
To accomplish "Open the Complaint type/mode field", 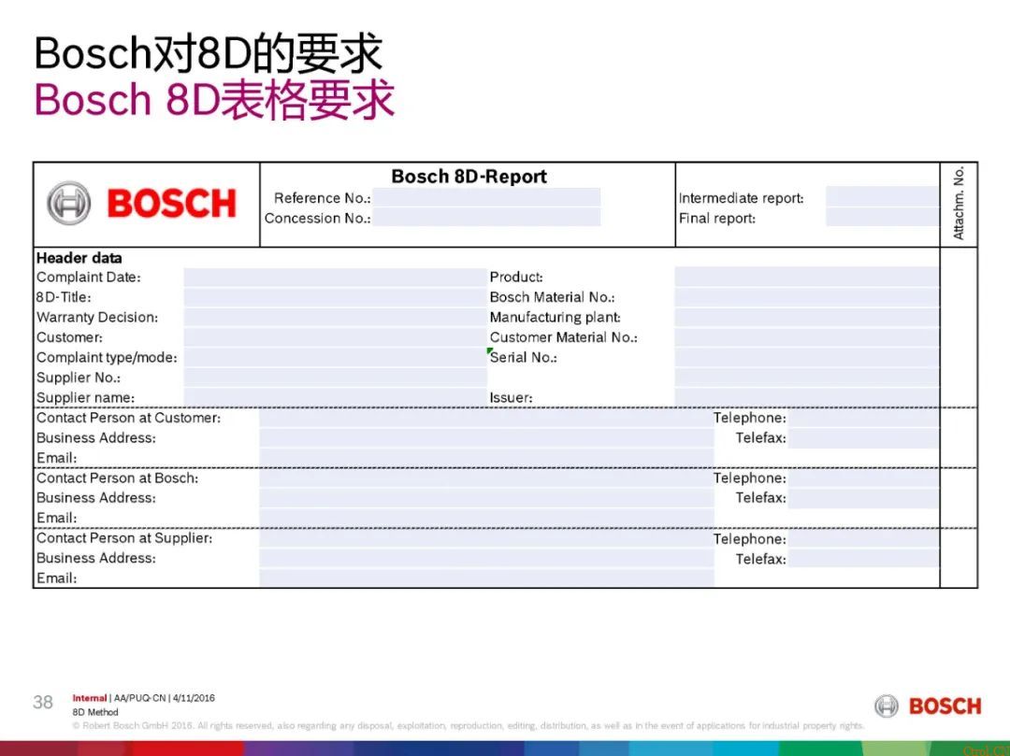I will (337, 357).
